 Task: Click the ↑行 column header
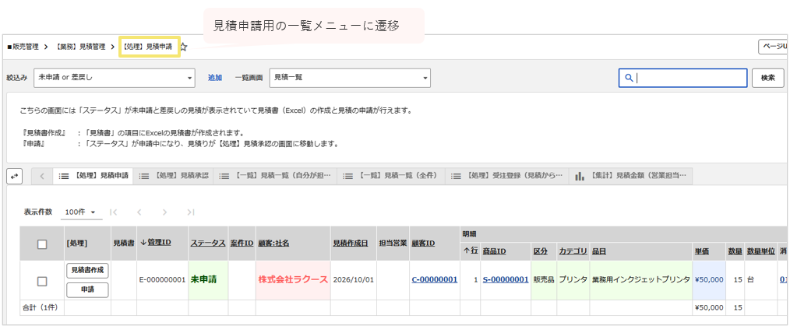point(471,251)
